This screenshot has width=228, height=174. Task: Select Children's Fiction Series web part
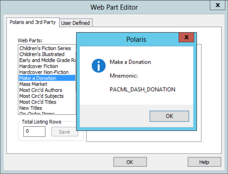45,48
